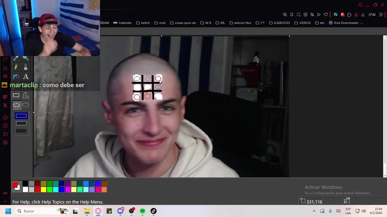The image size is (387, 217).
Task: Open the Extensions cube sidebar icon
Action: 5,134
